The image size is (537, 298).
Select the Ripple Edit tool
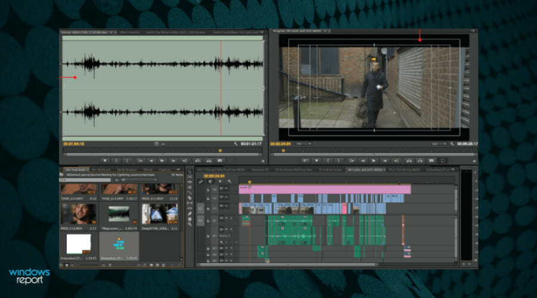tap(189, 182)
